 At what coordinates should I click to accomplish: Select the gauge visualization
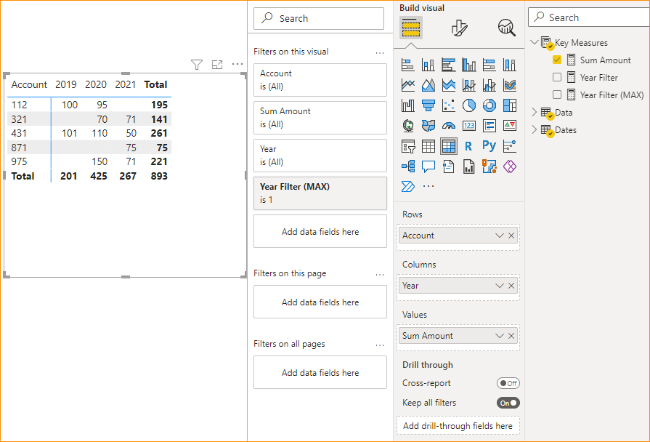448,125
